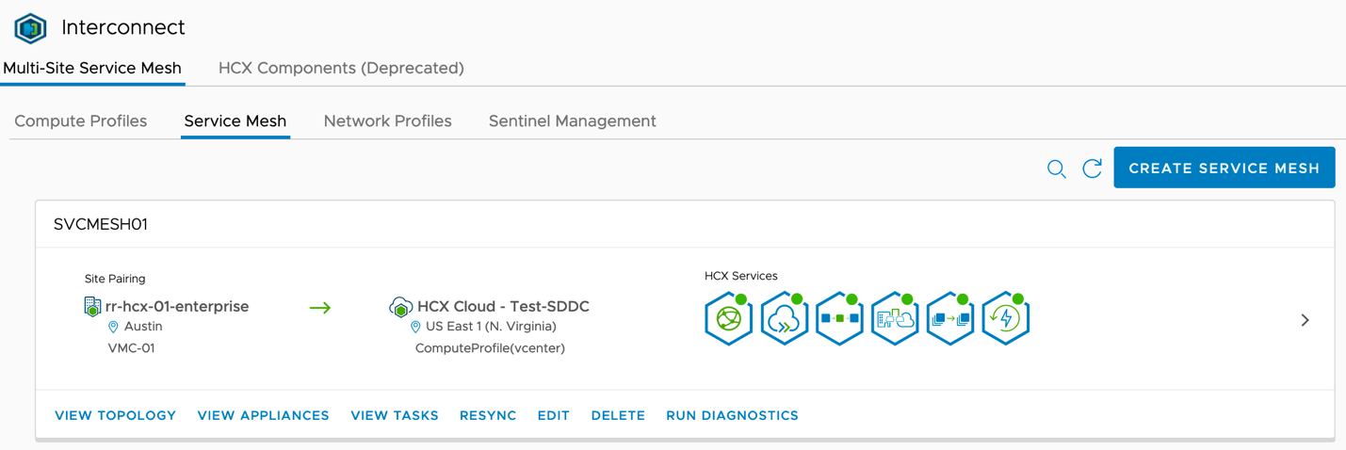Viewport: 1346px width, 450px height.
Task: Open the Sentinel Management tab
Action: point(572,121)
